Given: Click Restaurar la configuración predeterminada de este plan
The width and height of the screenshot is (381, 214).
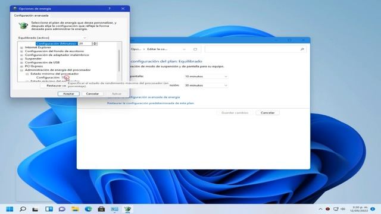Looking at the screenshot, I should click(x=151, y=103).
